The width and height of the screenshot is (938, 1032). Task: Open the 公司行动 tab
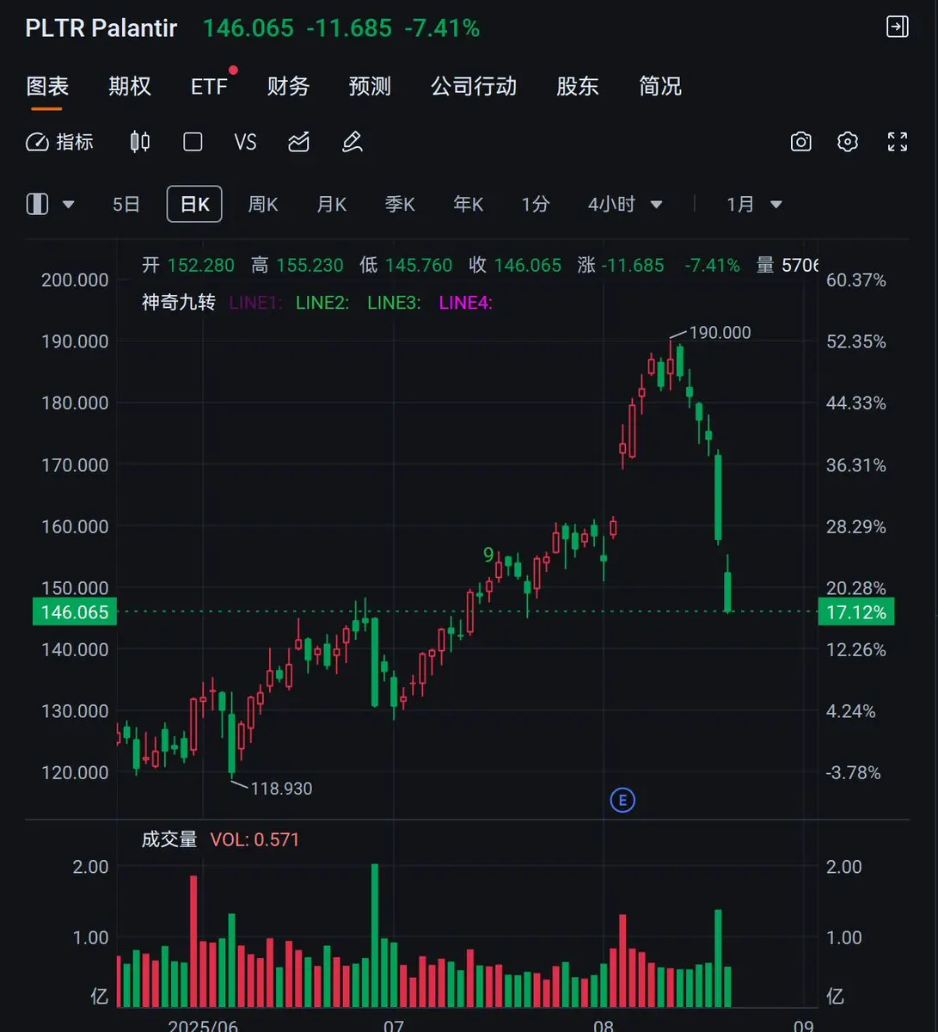[x=474, y=86]
